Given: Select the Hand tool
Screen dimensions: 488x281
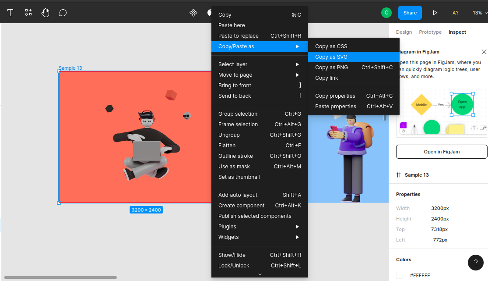Looking at the screenshot, I should point(45,13).
